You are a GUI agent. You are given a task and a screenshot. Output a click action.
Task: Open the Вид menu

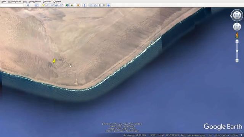point(25,2)
